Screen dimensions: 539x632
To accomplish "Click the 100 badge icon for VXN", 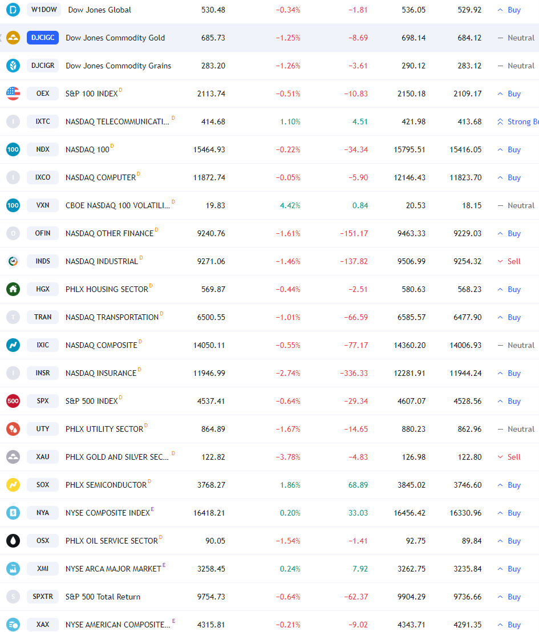I will point(13,205).
